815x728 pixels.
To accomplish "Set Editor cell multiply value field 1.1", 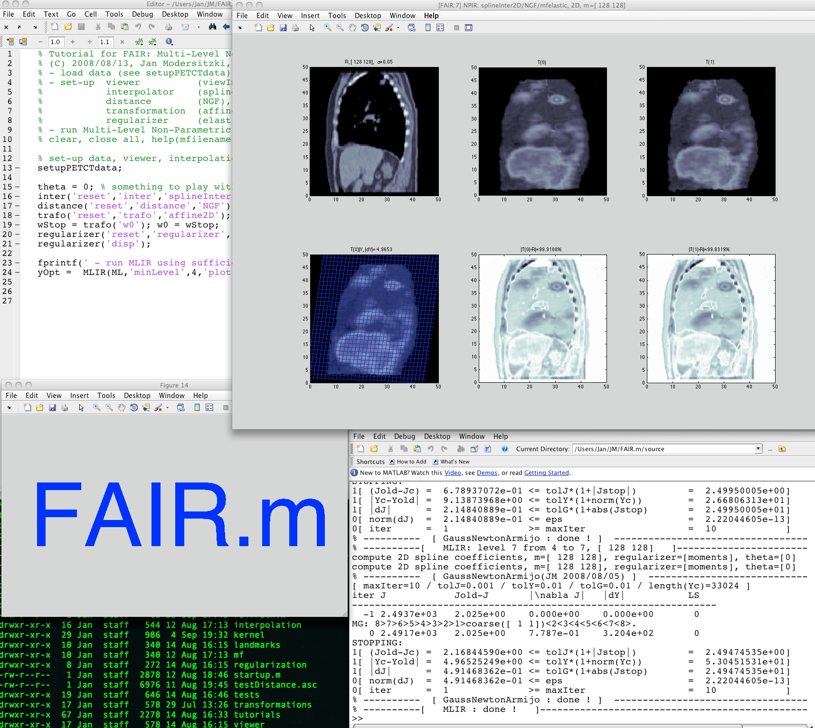I will point(106,42).
